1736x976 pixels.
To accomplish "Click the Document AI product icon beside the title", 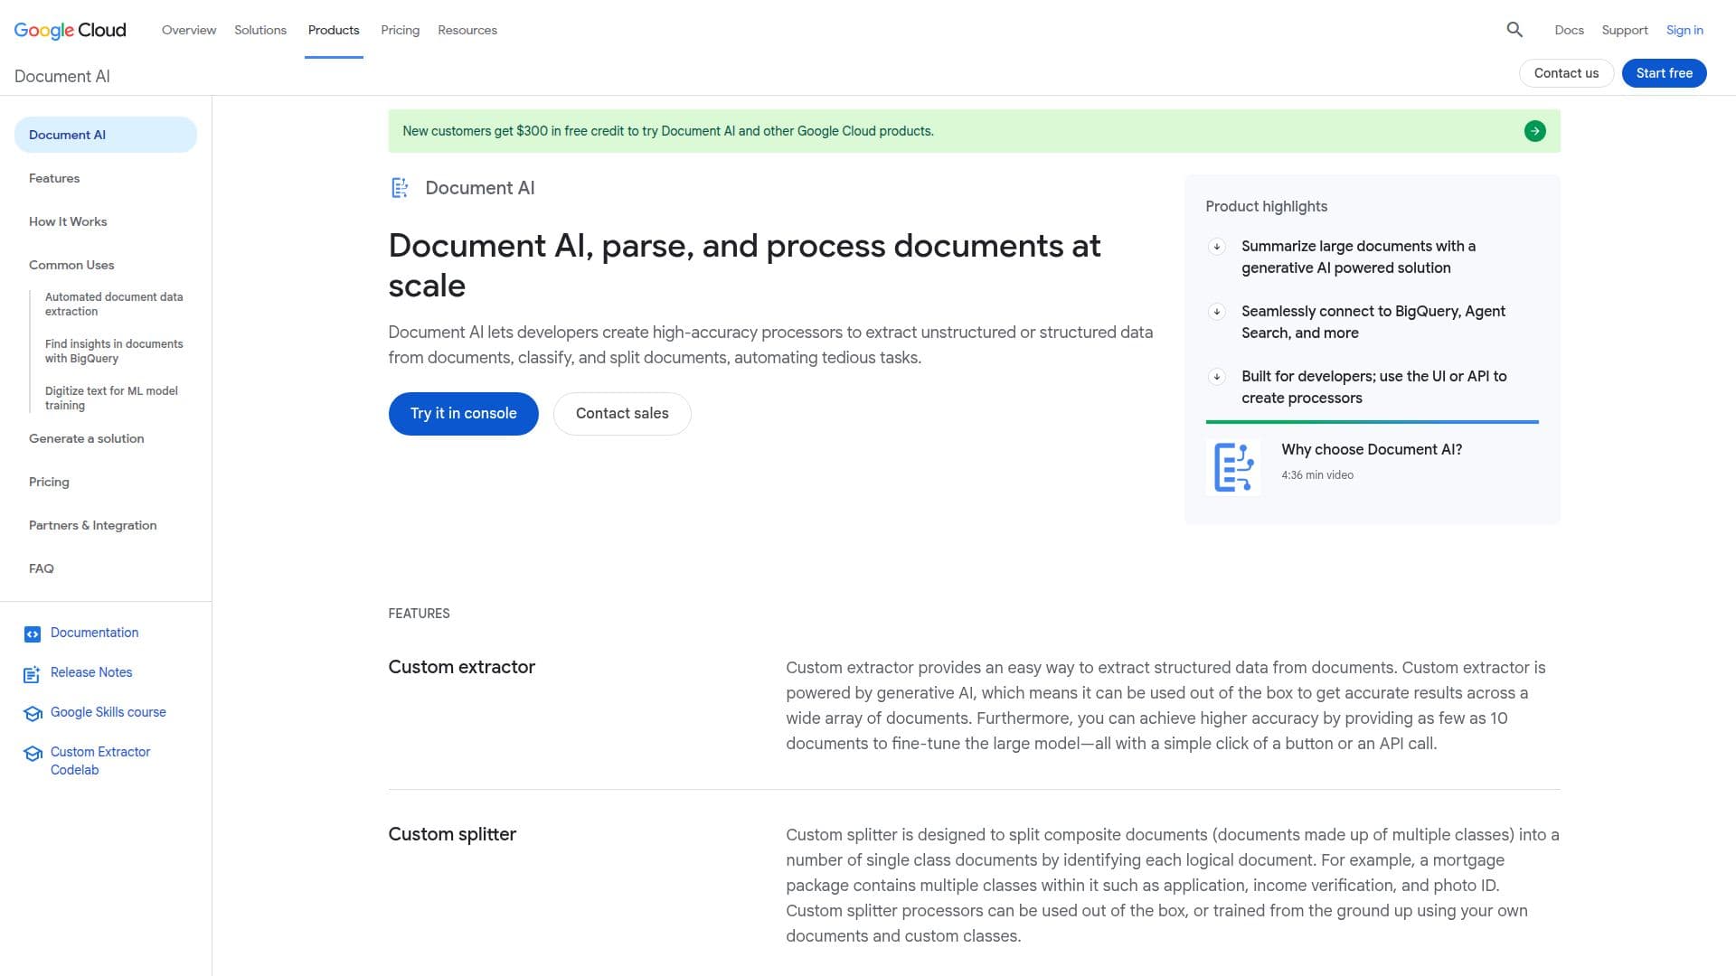I will coord(400,188).
